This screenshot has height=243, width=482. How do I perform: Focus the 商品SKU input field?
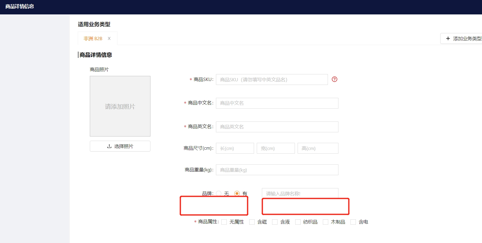click(x=271, y=79)
